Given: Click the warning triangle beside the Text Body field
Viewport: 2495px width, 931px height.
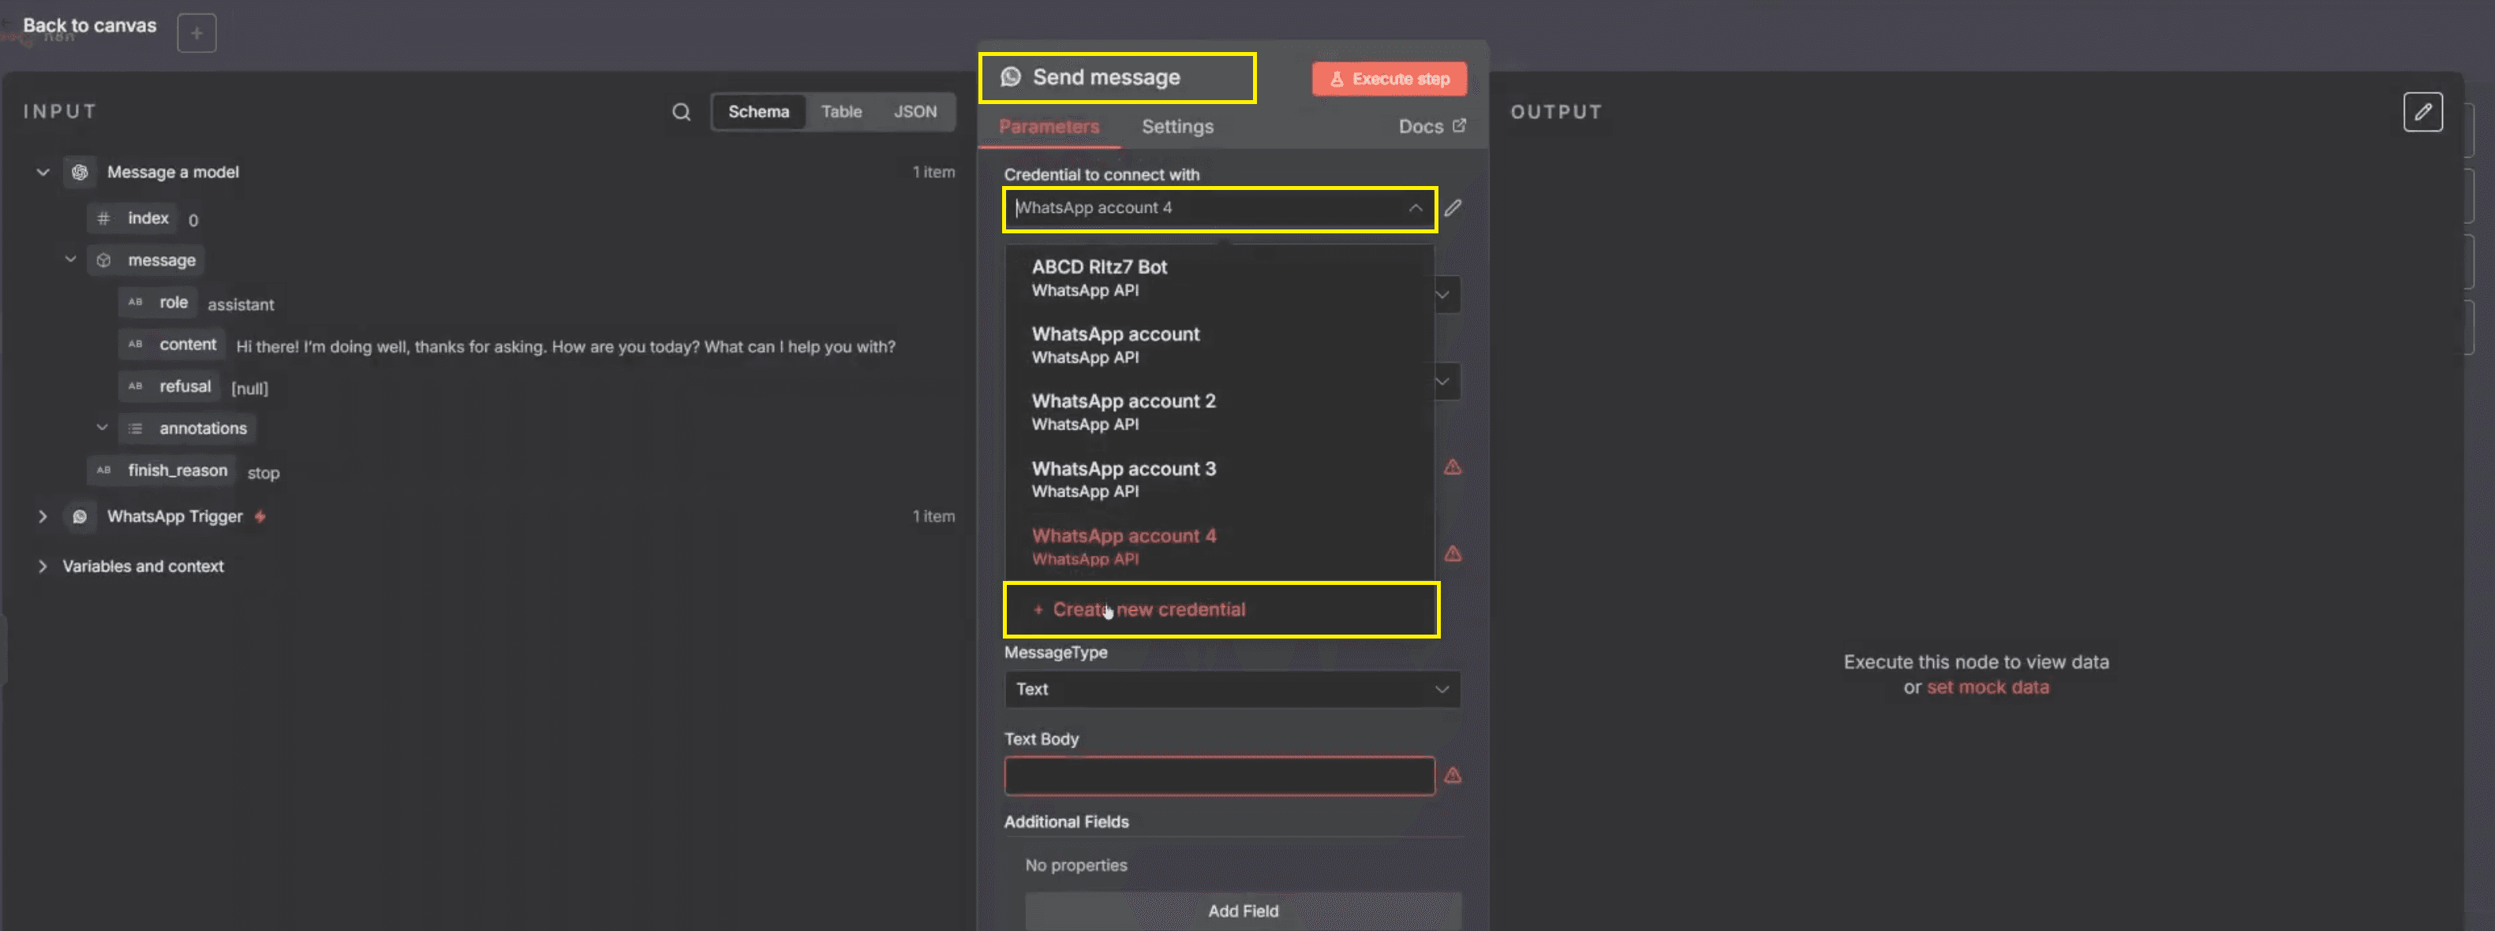Looking at the screenshot, I should (x=1453, y=774).
